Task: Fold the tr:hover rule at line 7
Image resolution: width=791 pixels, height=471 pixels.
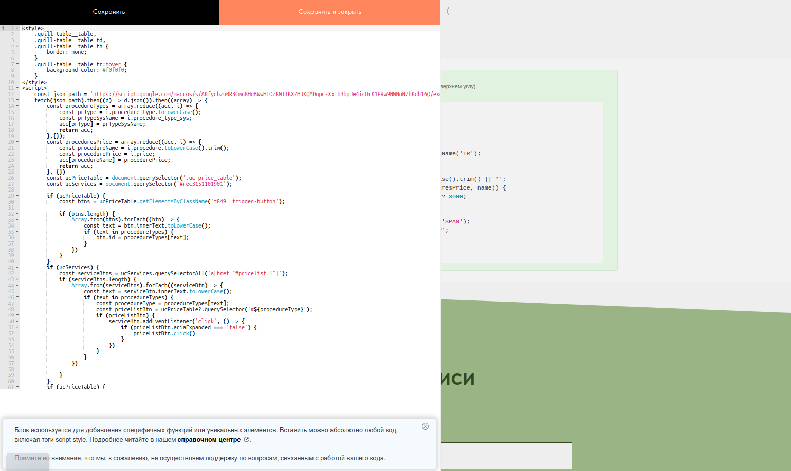Action: (x=17, y=64)
